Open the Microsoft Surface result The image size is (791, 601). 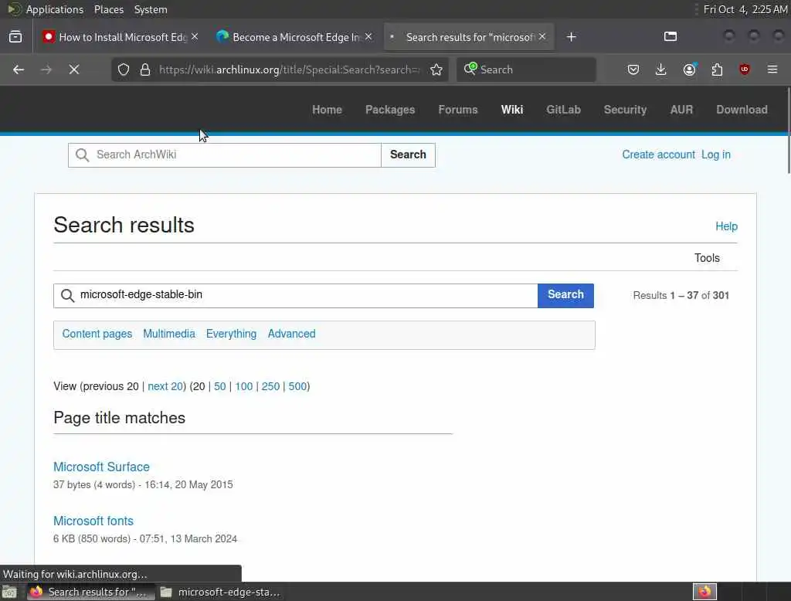101,467
